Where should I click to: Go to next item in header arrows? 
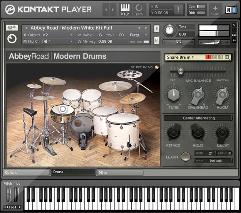pos(113,10)
